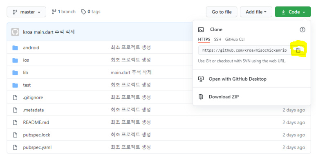This screenshot has height=158, width=316.
Task: Click the repository URL input field
Action: tap(244, 50)
